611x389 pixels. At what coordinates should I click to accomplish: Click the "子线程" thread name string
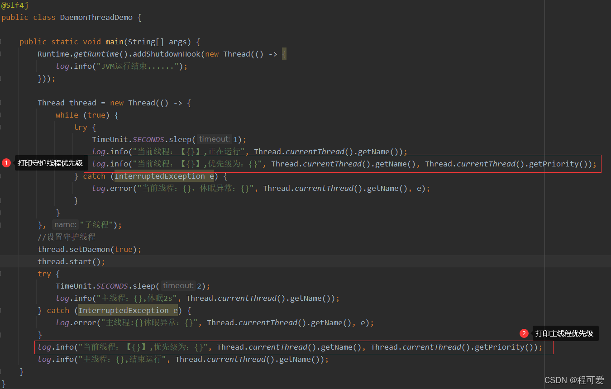click(96, 225)
